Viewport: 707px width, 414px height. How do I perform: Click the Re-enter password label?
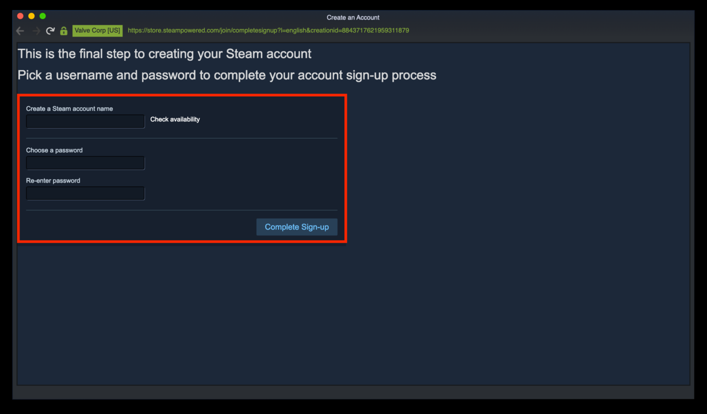[53, 181]
